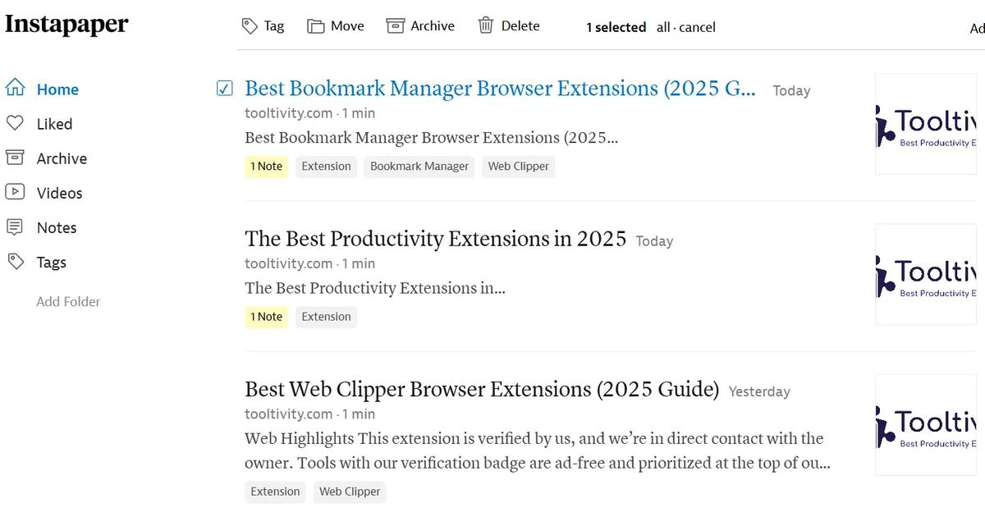Click Web Clipper tag on Bookmark Manager article
This screenshot has width=985, height=517.
click(x=519, y=167)
